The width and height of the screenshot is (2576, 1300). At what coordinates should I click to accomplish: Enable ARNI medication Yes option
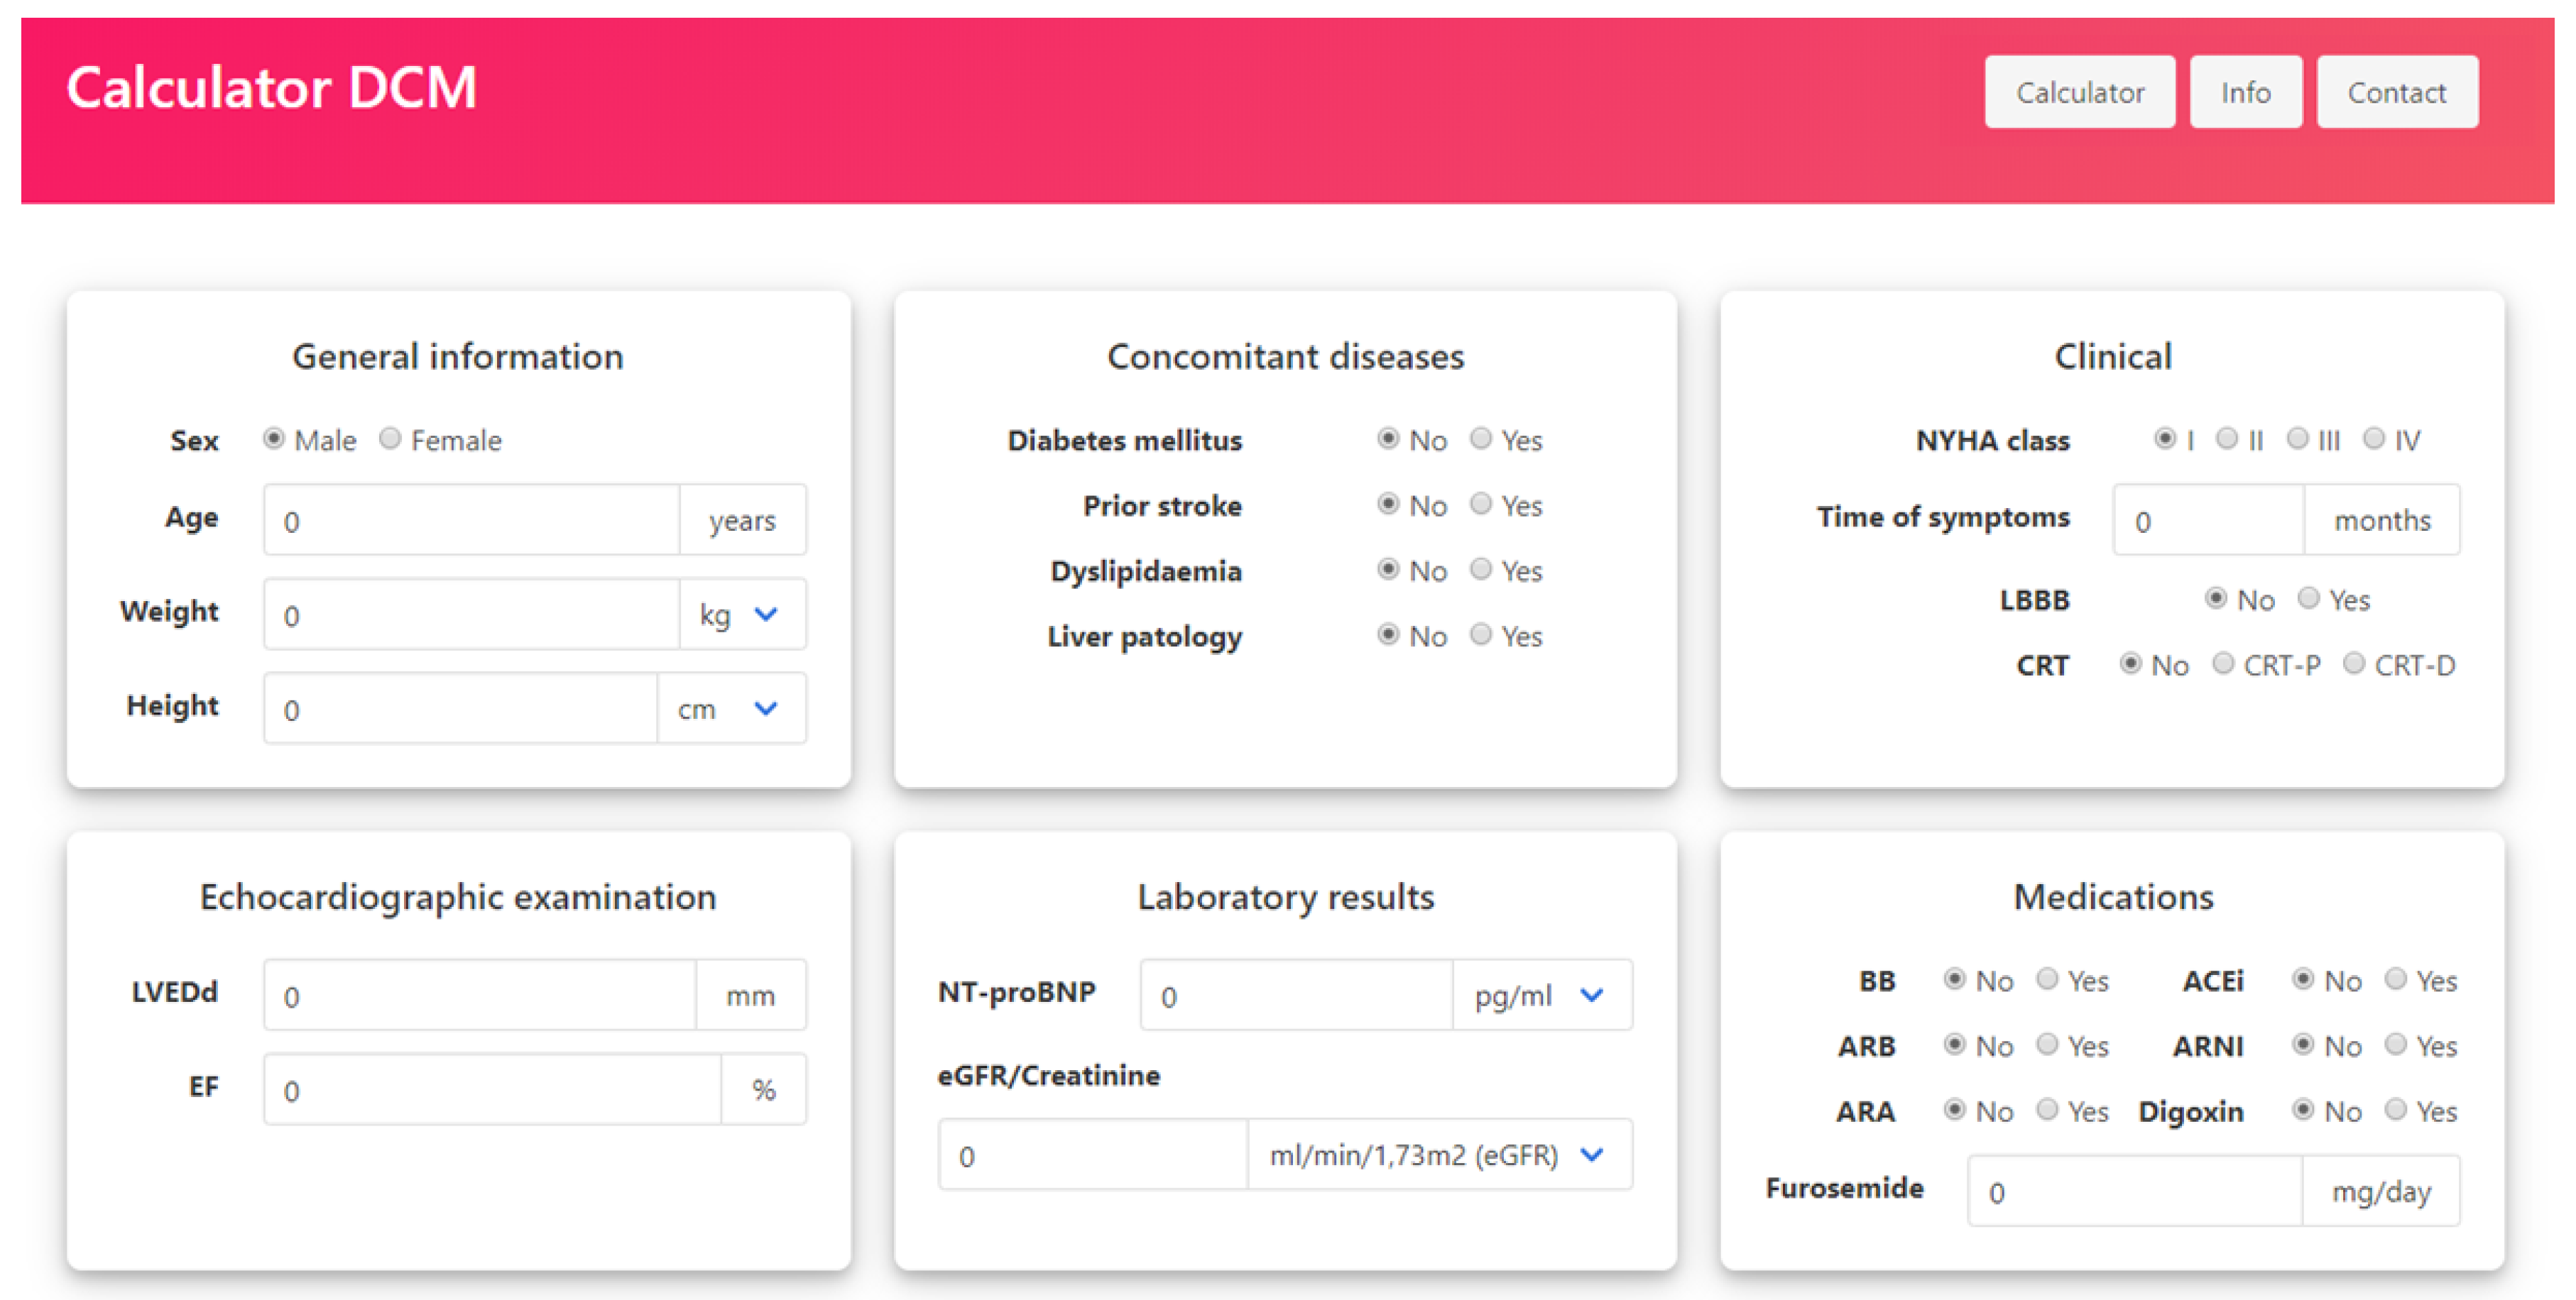pyautogui.click(x=2395, y=1045)
